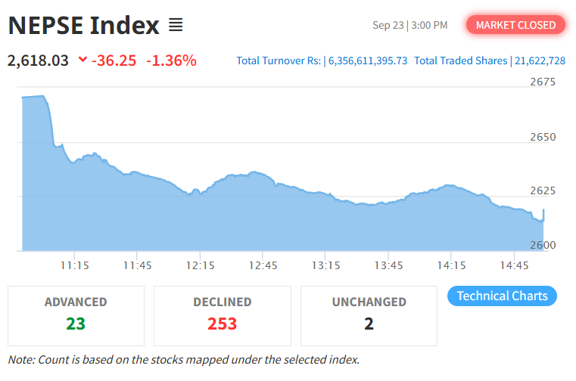576x381 pixels.
Task: Select the UNCHANGED stocks box
Action: pyautogui.click(x=369, y=316)
